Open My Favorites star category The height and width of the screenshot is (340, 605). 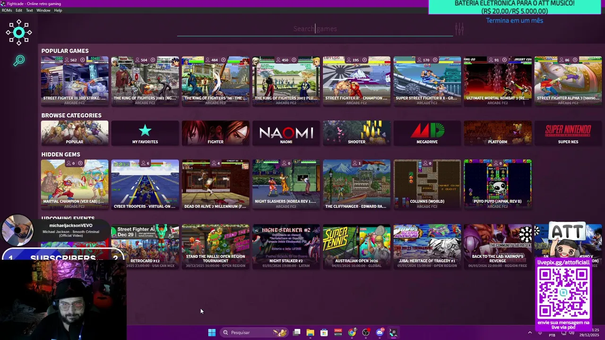pyautogui.click(x=145, y=133)
